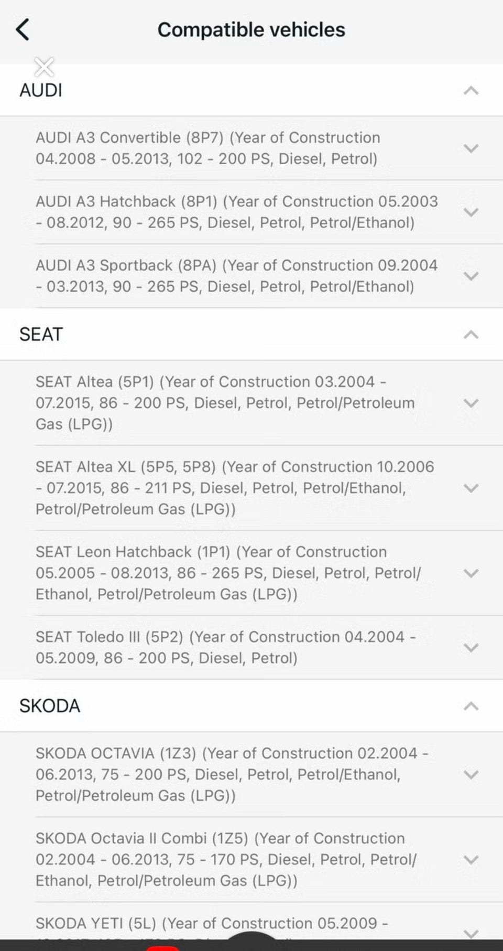Expand SKODA YETI (5L) chevron
Image resolution: width=503 pixels, height=951 pixels.
(471, 933)
